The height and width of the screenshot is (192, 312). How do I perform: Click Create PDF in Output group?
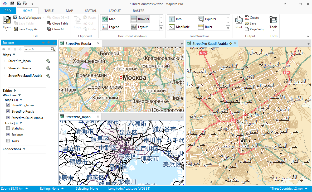pos(252,17)
